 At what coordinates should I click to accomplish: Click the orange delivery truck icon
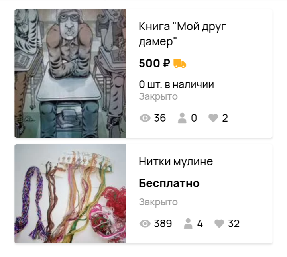180,63
